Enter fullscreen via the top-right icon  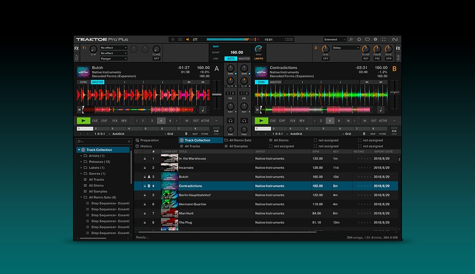click(384, 39)
